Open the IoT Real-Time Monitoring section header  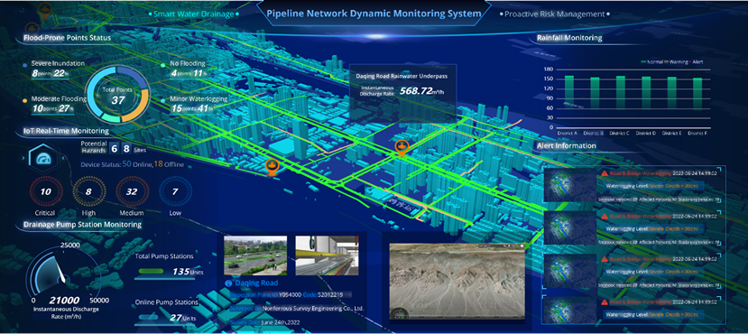tap(66, 130)
